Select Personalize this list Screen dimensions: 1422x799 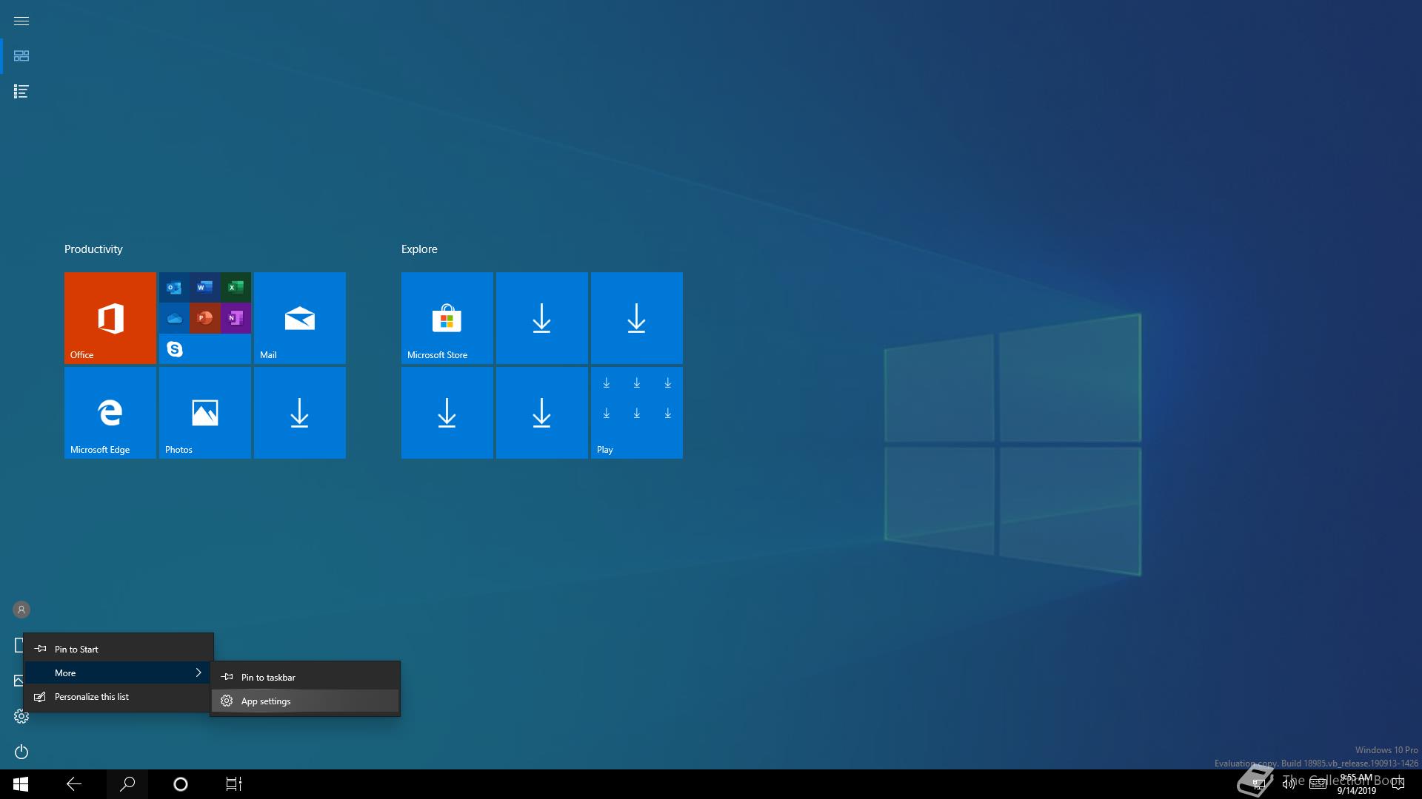(118, 696)
